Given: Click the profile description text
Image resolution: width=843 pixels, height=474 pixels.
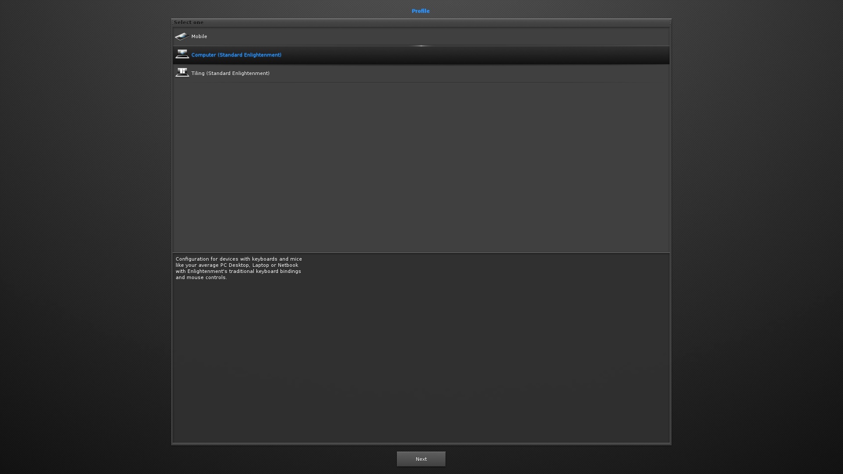Looking at the screenshot, I should (x=239, y=268).
